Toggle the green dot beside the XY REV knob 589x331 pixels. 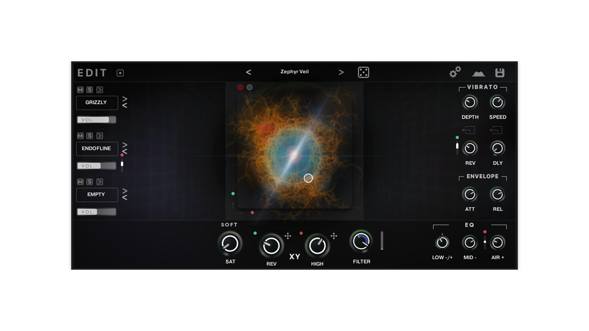point(255,233)
